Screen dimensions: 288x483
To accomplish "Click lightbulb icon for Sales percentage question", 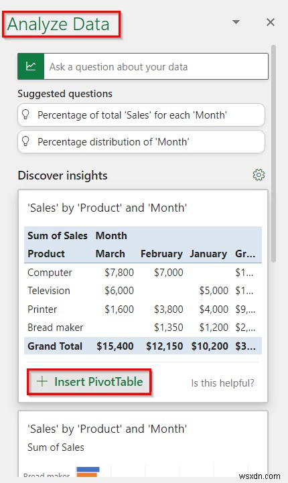I will coord(26,115).
